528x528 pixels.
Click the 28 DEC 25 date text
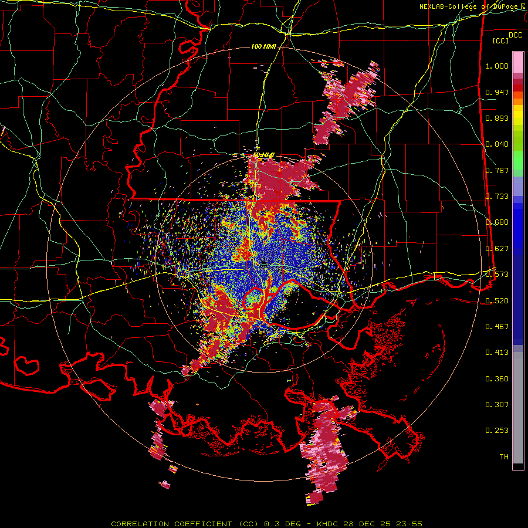(367, 524)
